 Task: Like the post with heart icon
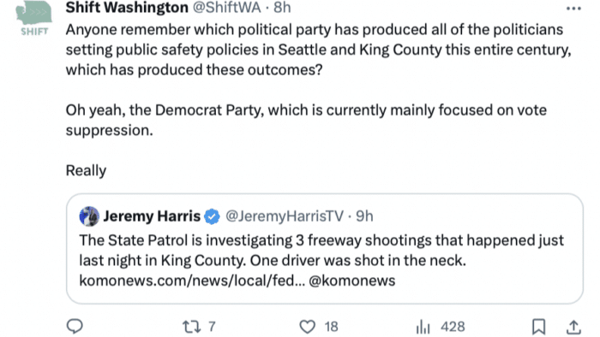pos(307,327)
